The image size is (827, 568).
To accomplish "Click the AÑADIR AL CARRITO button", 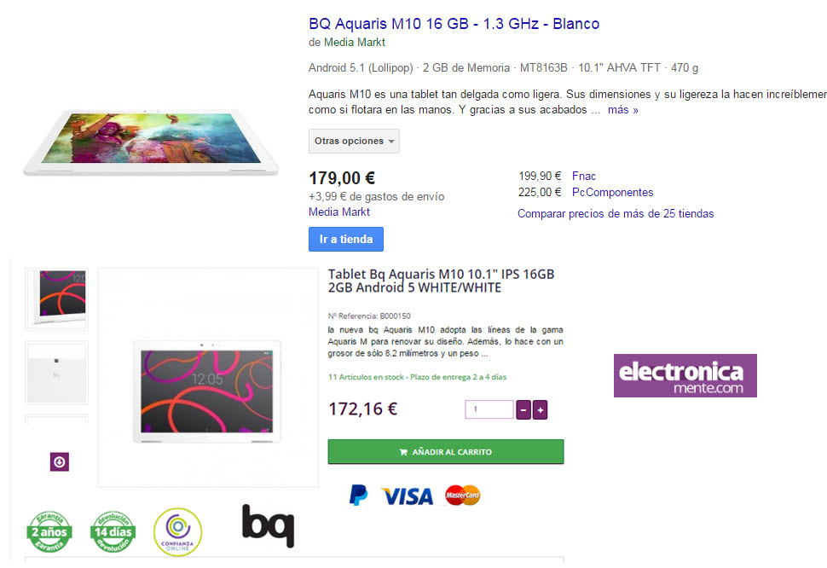I will coord(446,452).
